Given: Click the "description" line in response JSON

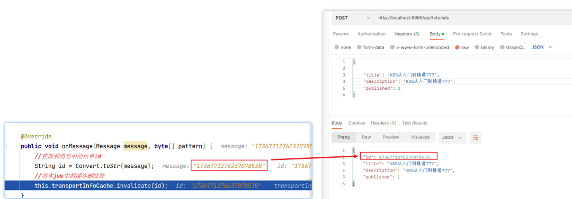Looking at the screenshot, I should coord(408,170).
